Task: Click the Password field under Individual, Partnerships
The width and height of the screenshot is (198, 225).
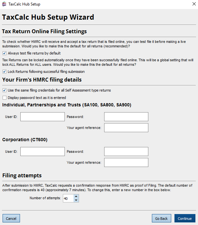Action: click(x=126, y=117)
